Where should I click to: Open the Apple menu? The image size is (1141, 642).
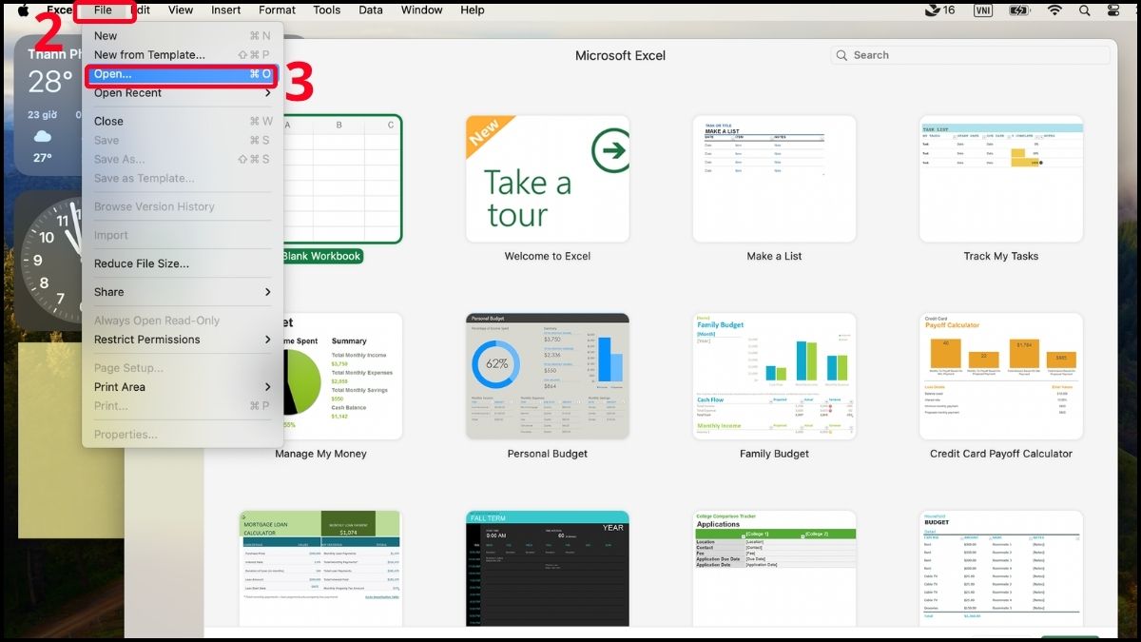point(23,10)
